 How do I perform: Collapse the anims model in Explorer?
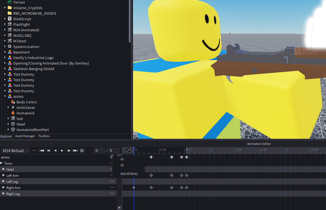pos(5,96)
